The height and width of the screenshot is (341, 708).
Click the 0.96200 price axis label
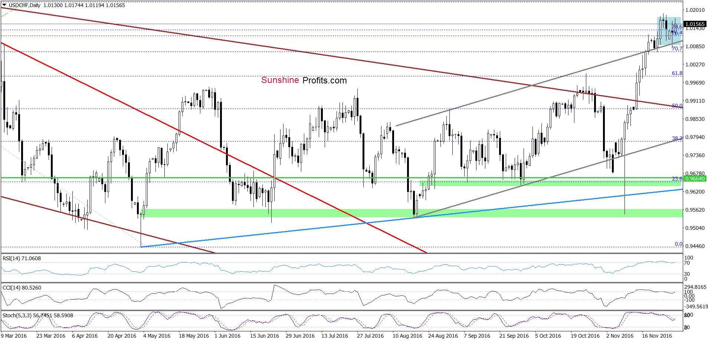click(695, 192)
